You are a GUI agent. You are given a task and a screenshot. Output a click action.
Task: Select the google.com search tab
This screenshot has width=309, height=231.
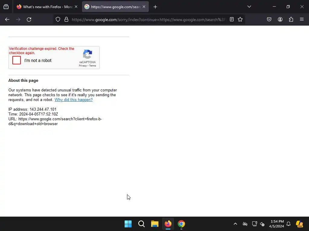coord(115,7)
